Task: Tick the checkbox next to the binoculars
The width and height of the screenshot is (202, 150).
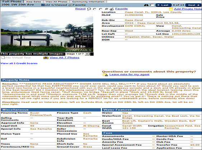Action: pyautogui.click(x=152, y=5)
